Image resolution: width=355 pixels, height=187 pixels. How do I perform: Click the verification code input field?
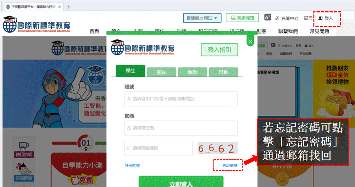(158, 148)
